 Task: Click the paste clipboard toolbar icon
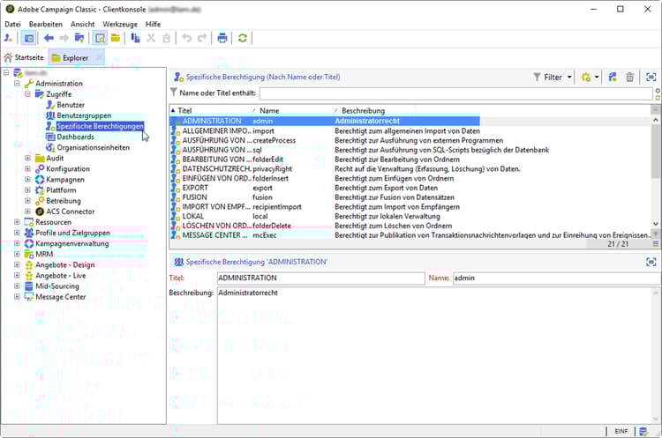(x=166, y=39)
